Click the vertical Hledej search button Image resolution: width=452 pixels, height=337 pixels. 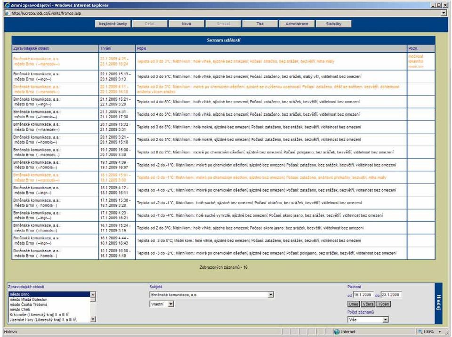pyautogui.click(x=438, y=304)
